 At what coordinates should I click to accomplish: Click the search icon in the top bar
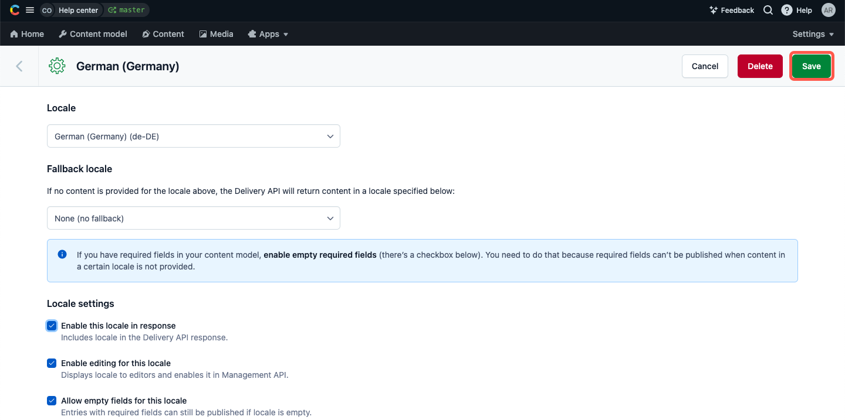(768, 10)
